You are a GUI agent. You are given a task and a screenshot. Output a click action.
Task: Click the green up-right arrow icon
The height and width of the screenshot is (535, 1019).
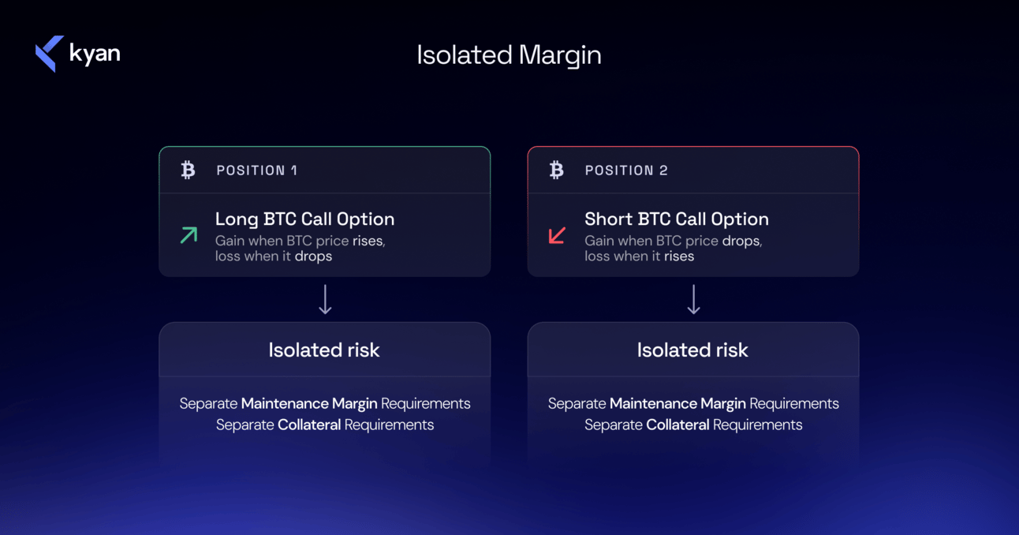coord(188,235)
